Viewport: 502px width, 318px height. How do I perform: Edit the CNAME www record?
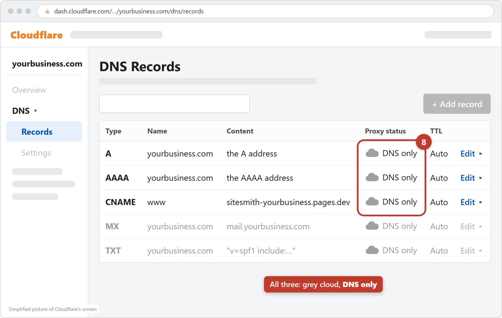(x=467, y=202)
